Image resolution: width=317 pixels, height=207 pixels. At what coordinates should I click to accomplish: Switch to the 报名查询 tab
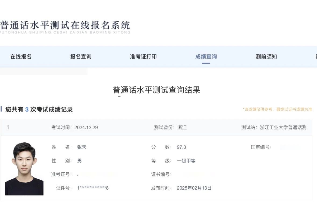[81, 57]
